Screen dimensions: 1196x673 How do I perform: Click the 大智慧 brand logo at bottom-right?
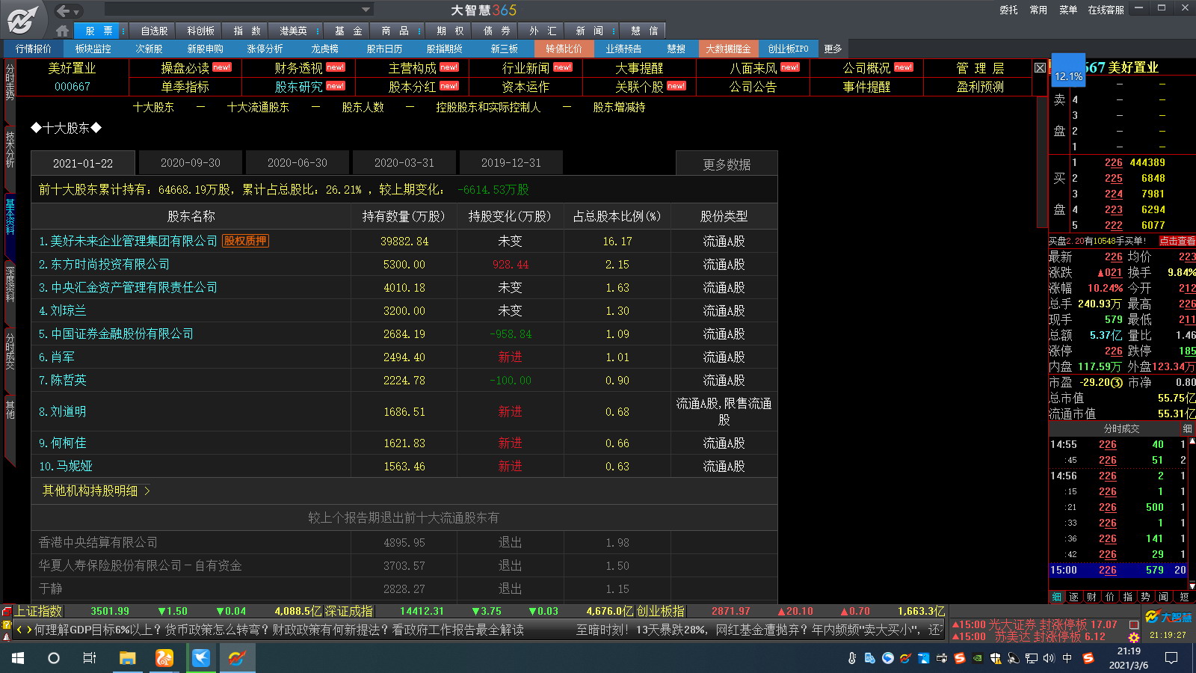1168,617
